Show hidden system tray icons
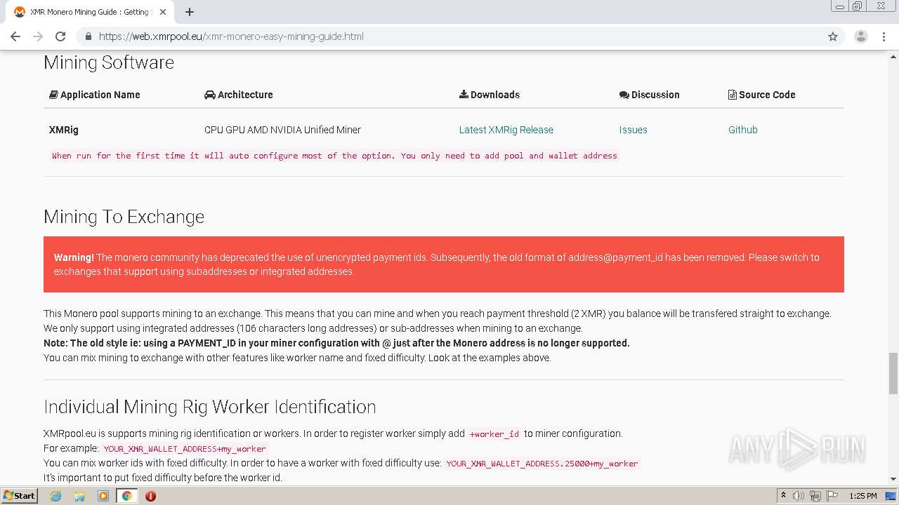Screen dimensions: 899x505 (783, 496)
